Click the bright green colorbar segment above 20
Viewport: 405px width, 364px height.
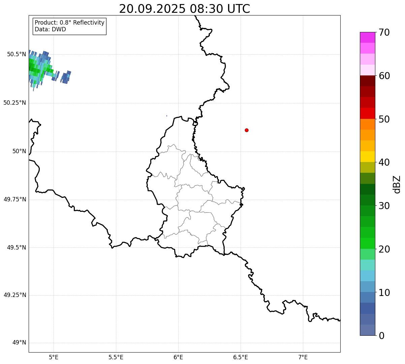click(367, 243)
